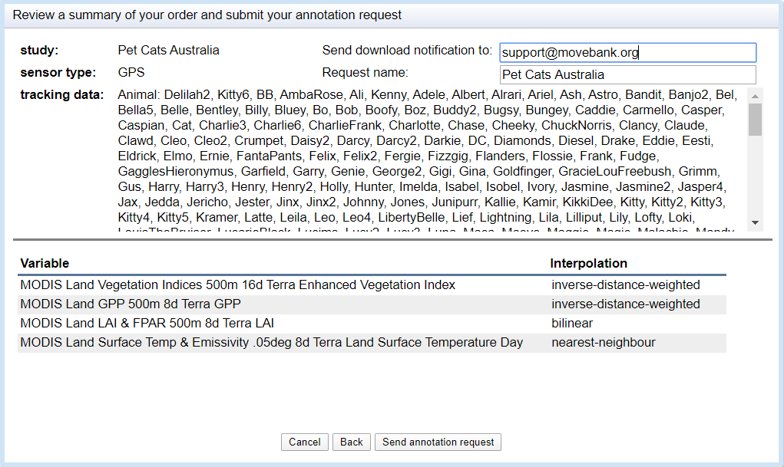Click the Request name text field
Viewport: 784px width, 467px height.
[627, 74]
